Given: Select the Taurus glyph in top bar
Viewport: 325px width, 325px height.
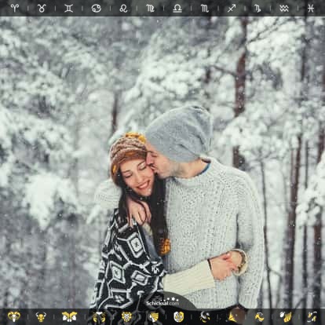Looking at the screenshot, I should (42, 8).
